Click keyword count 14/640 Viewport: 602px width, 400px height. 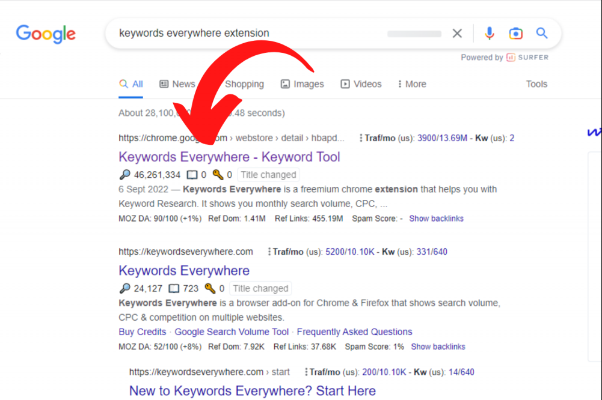click(x=461, y=372)
